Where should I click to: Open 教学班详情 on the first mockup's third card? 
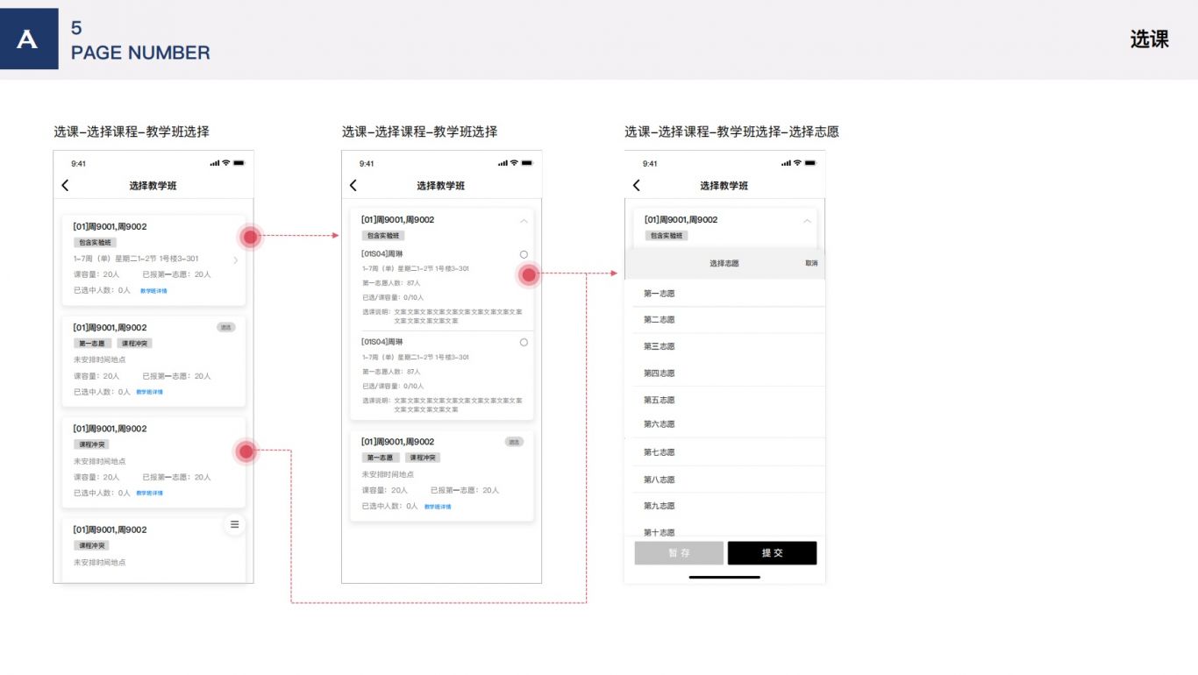(149, 493)
